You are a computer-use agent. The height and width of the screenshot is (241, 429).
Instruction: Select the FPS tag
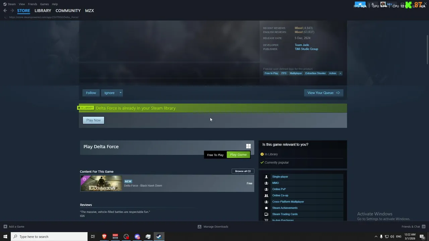284,73
